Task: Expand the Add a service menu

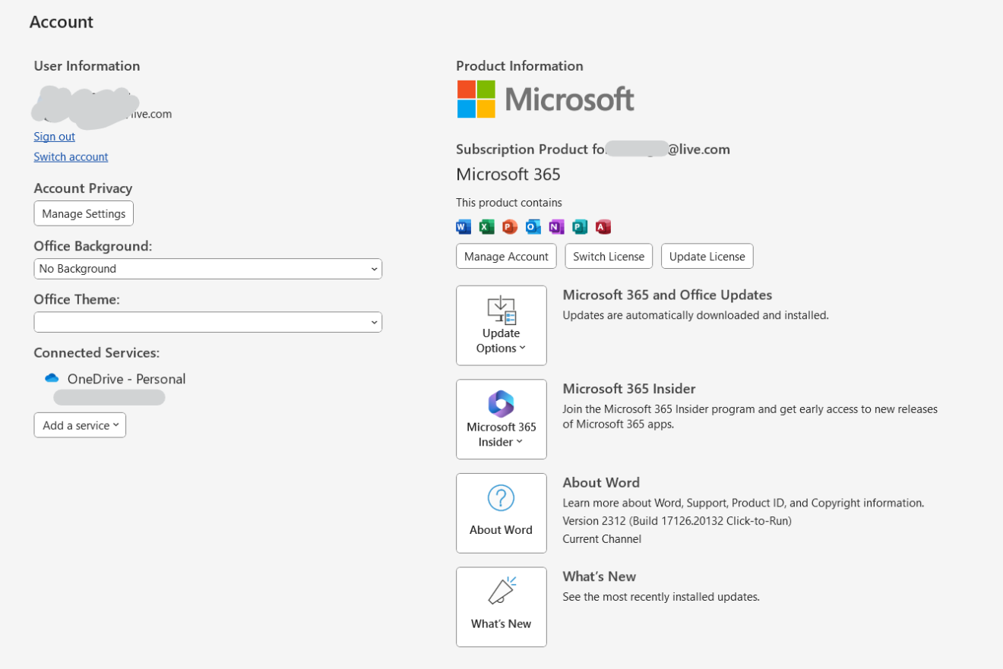Action: click(80, 425)
